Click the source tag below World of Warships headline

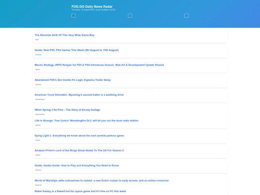coord(39,185)
